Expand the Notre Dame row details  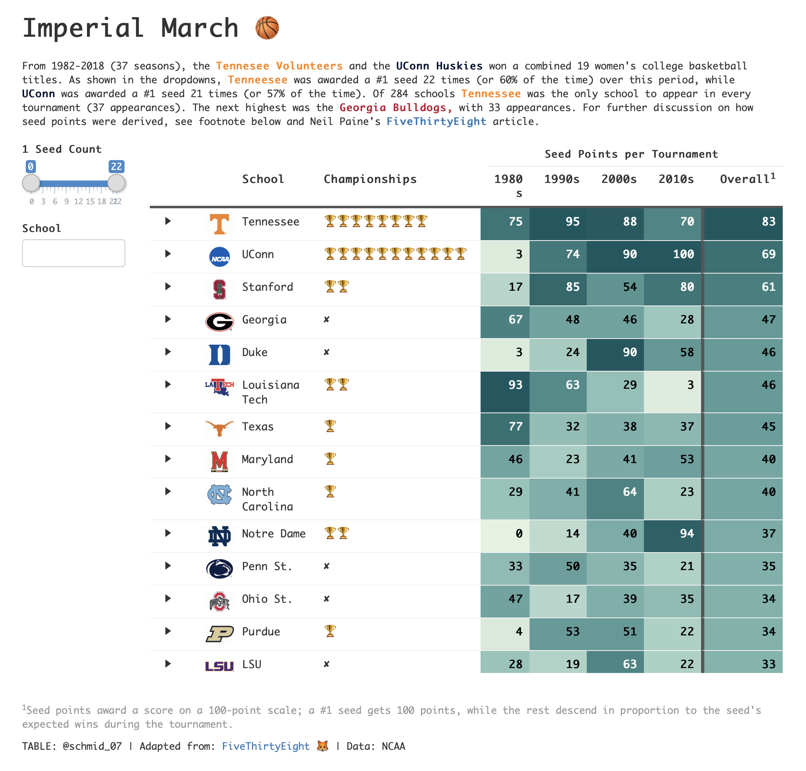click(x=168, y=533)
